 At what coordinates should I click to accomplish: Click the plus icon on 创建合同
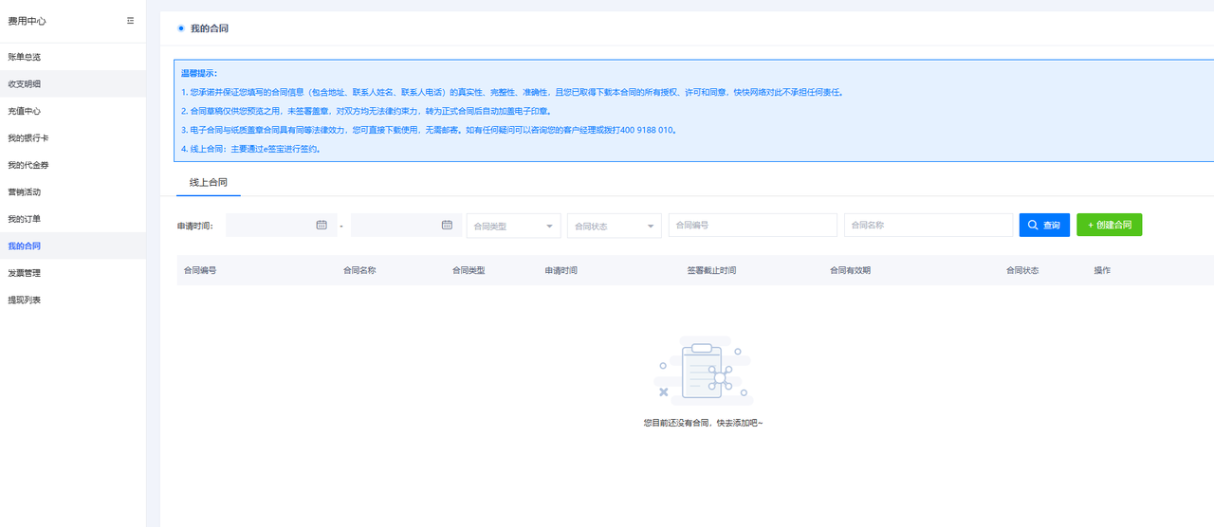click(1090, 226)
